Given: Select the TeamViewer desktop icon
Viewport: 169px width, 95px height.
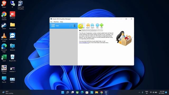Looking at the screenshot, I should pos(12,36).
